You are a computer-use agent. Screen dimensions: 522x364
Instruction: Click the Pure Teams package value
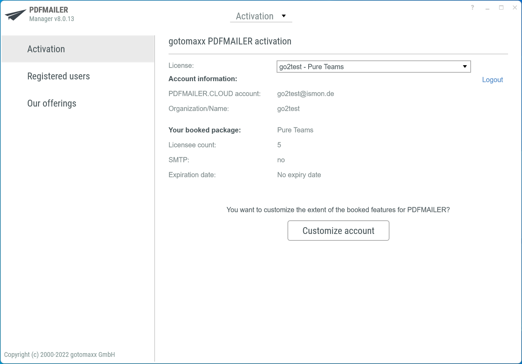tap(295, 130)
